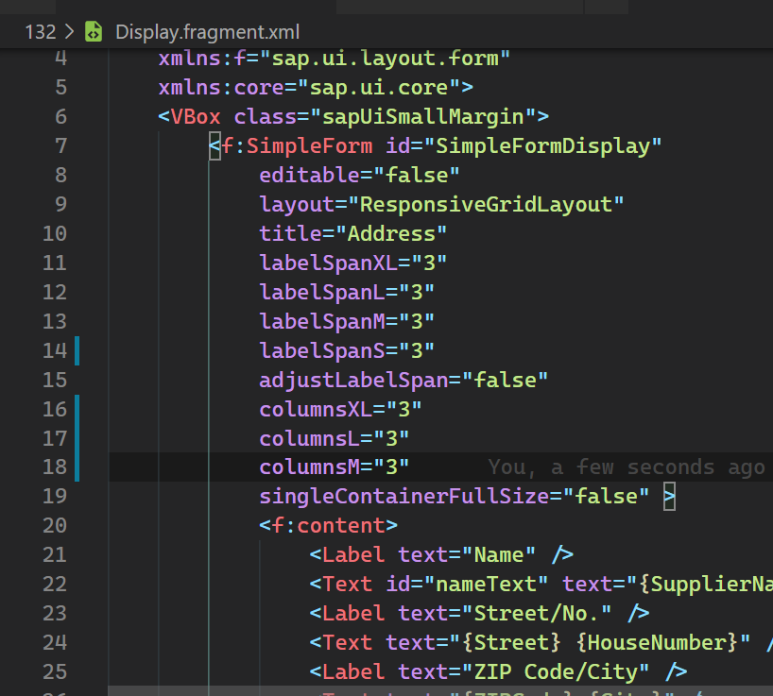The height and width of the screenshot is (696, 773).
Task: Click the SimpleFormDisplay id value
Action: [542, 146]
